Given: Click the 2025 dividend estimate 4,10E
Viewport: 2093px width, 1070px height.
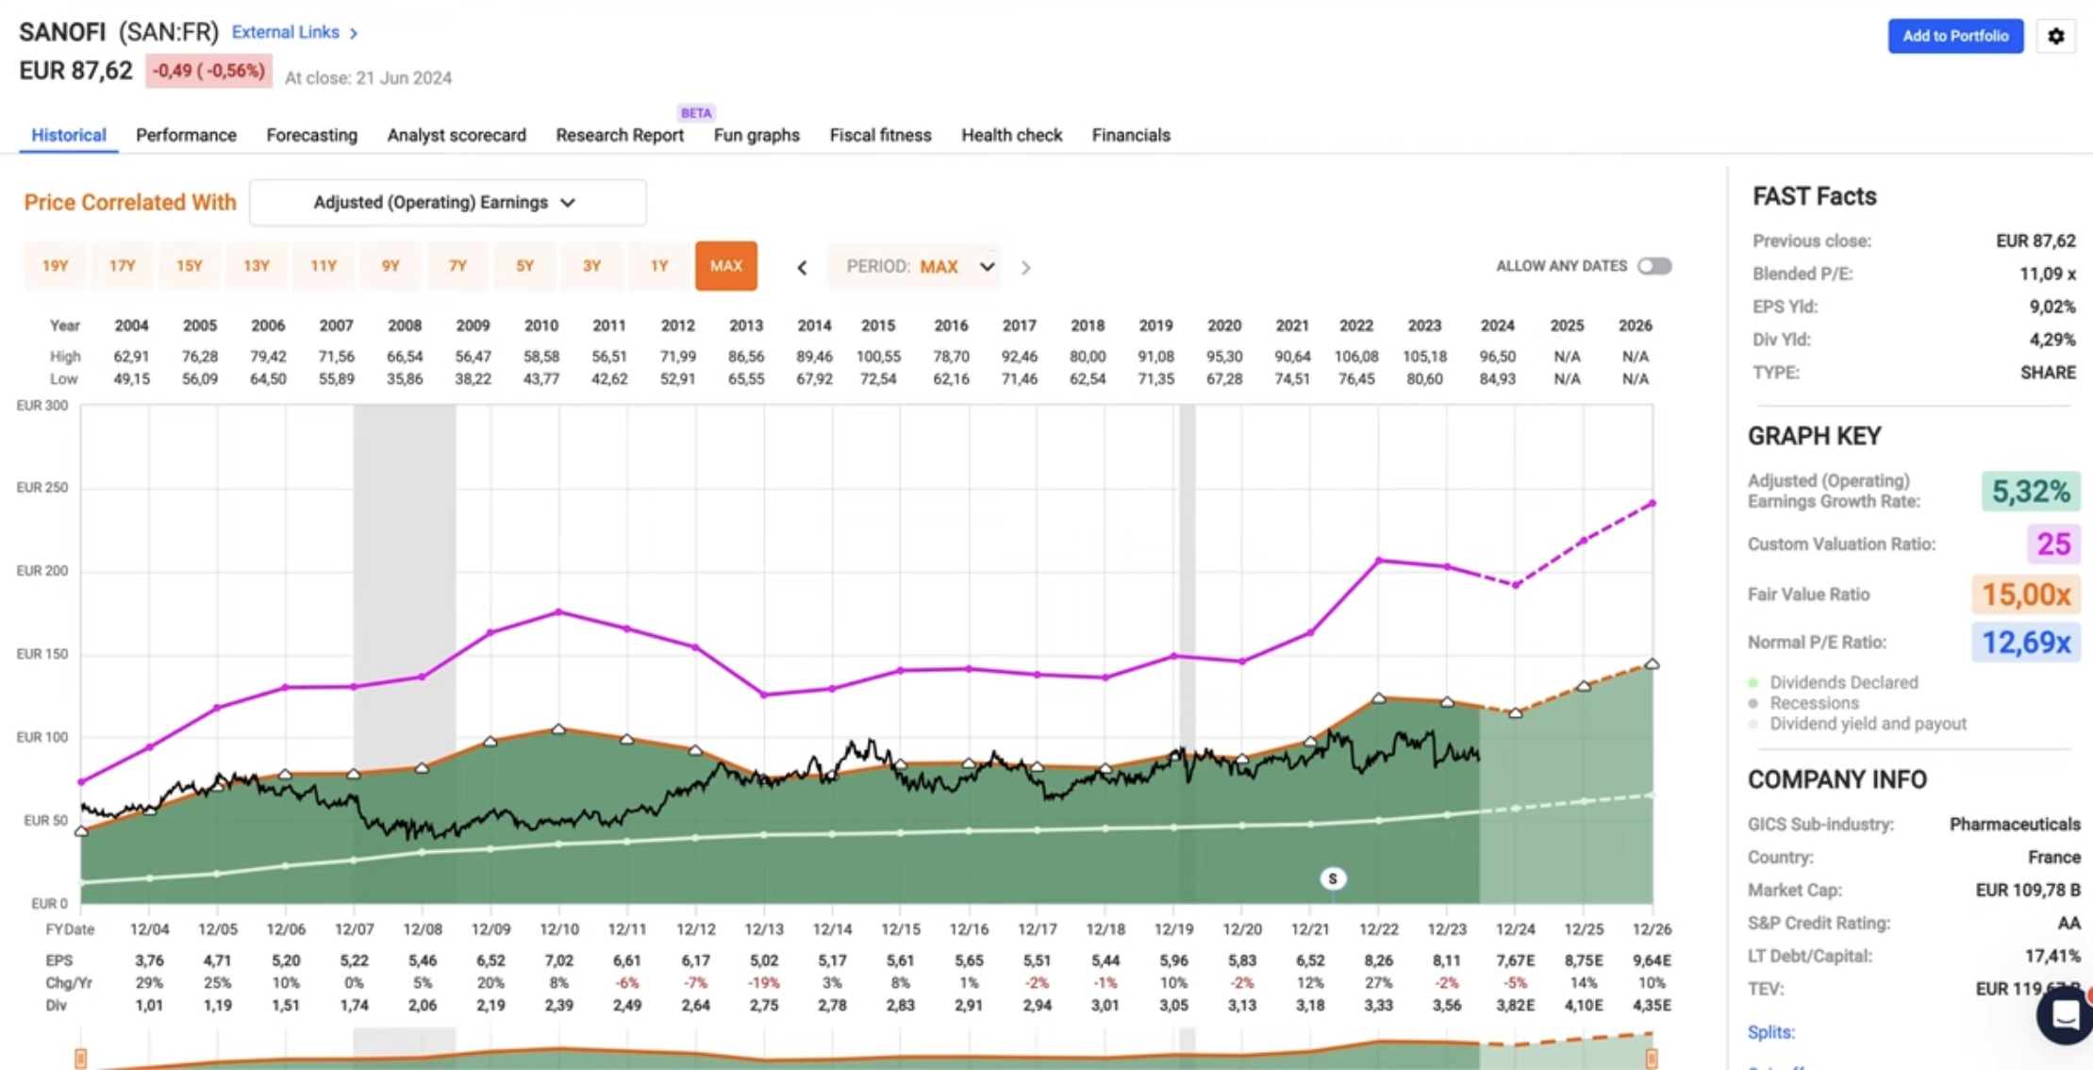Looking at the screenshot, I should (x=1584, y=1006).
